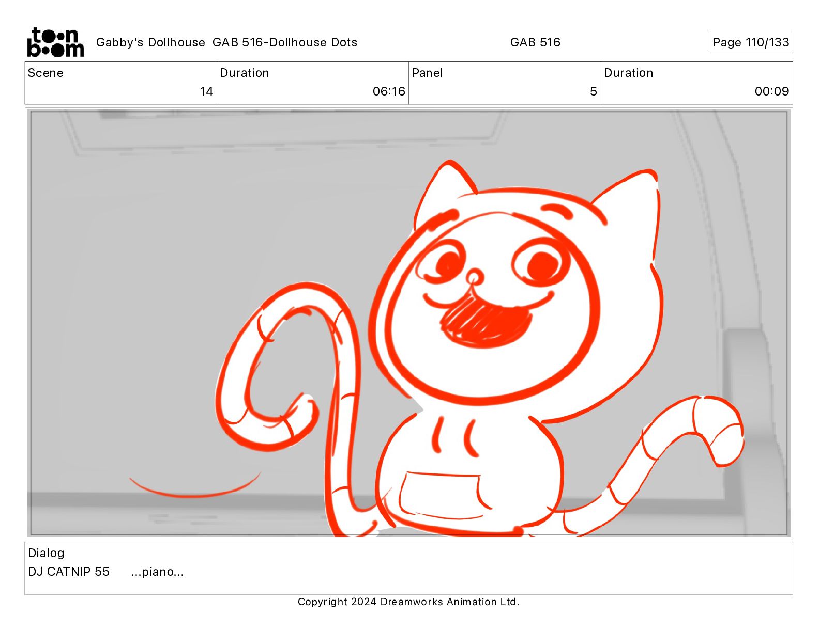
Task: Click the "Page 110/133" box
Action: coord(751,42)
